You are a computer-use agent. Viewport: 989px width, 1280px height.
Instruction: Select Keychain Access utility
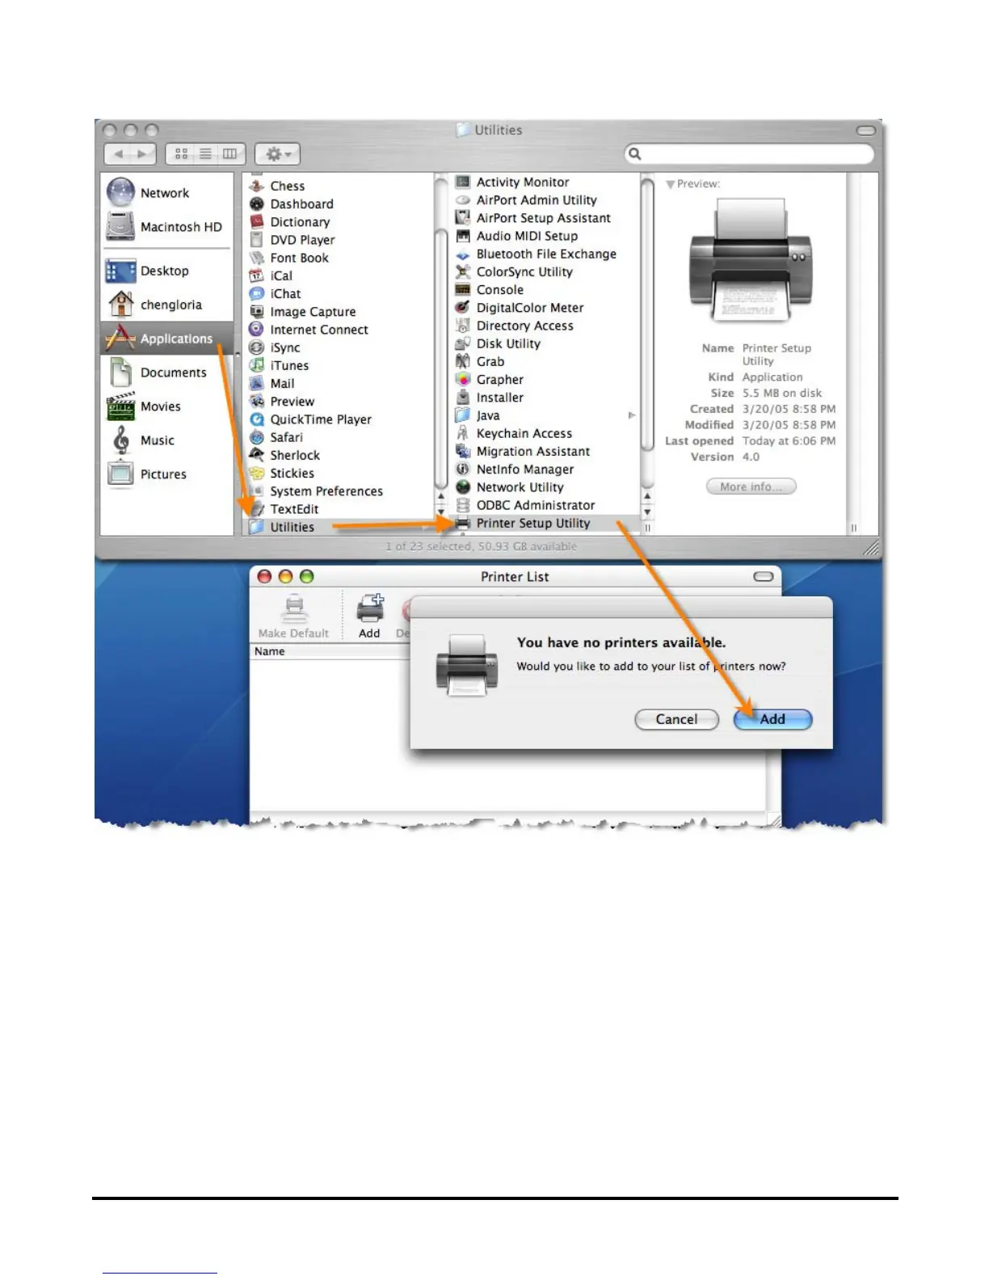[x=514, y=433]
